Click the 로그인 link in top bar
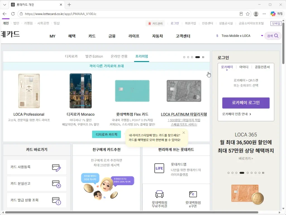 (175, 23)
